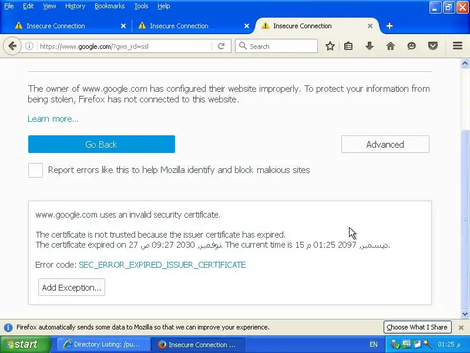The height and width of the screenshot is (353, 470).
Task: Open the Windows Start button
Action: (x=25, y=344)
